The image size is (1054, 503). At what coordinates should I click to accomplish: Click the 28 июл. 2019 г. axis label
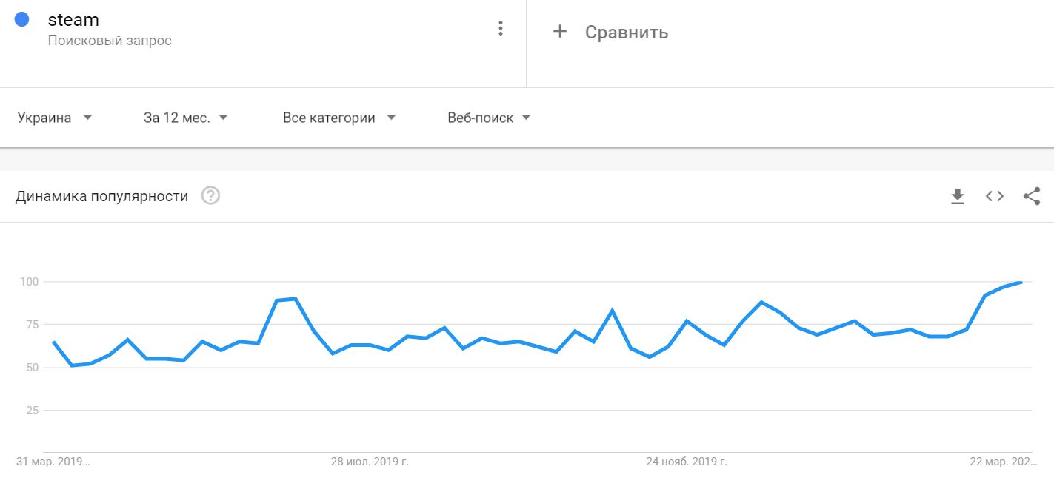(x=370, y=462)
